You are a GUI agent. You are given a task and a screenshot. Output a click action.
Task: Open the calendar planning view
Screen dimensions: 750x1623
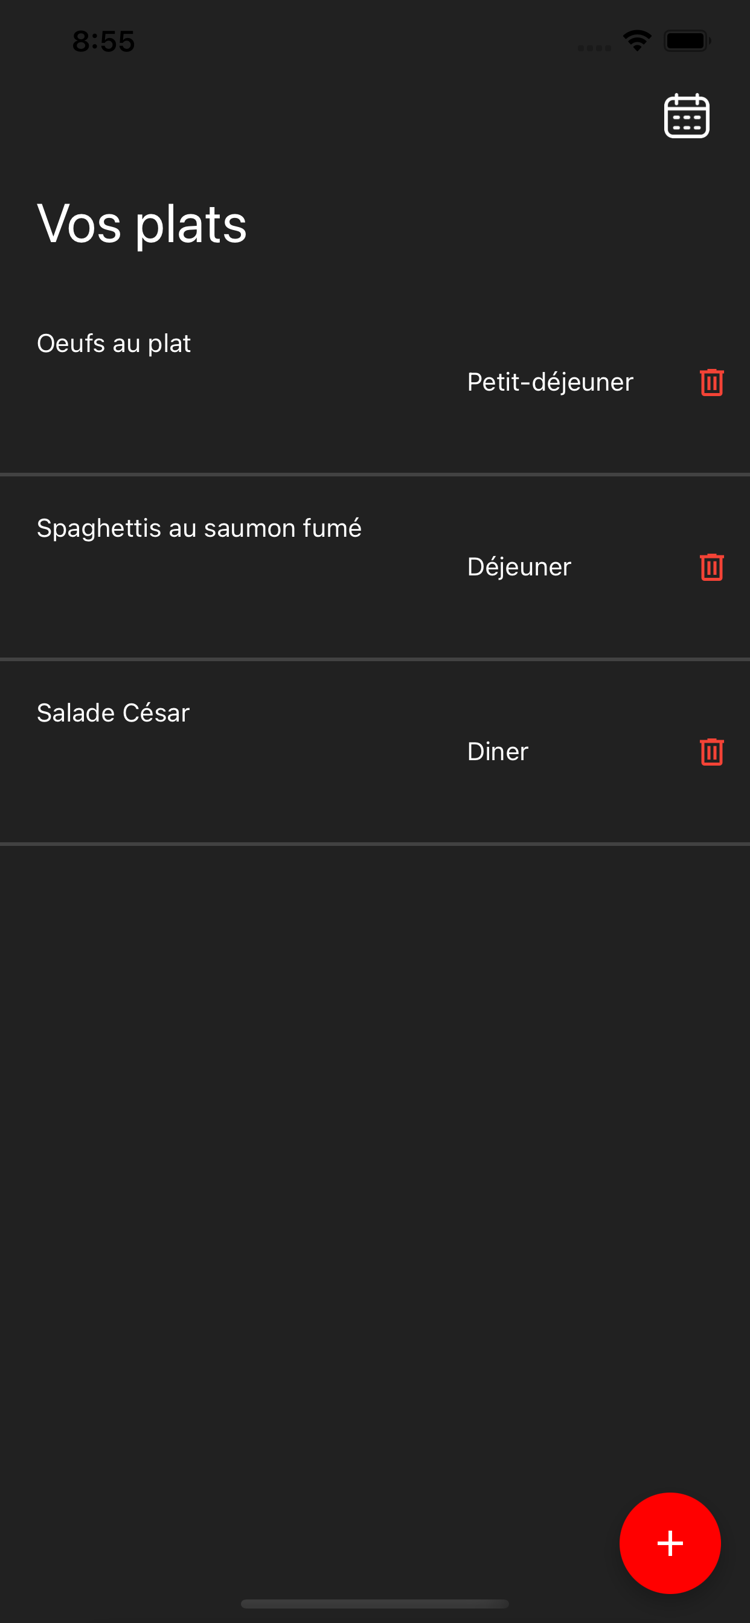point(687,115)
